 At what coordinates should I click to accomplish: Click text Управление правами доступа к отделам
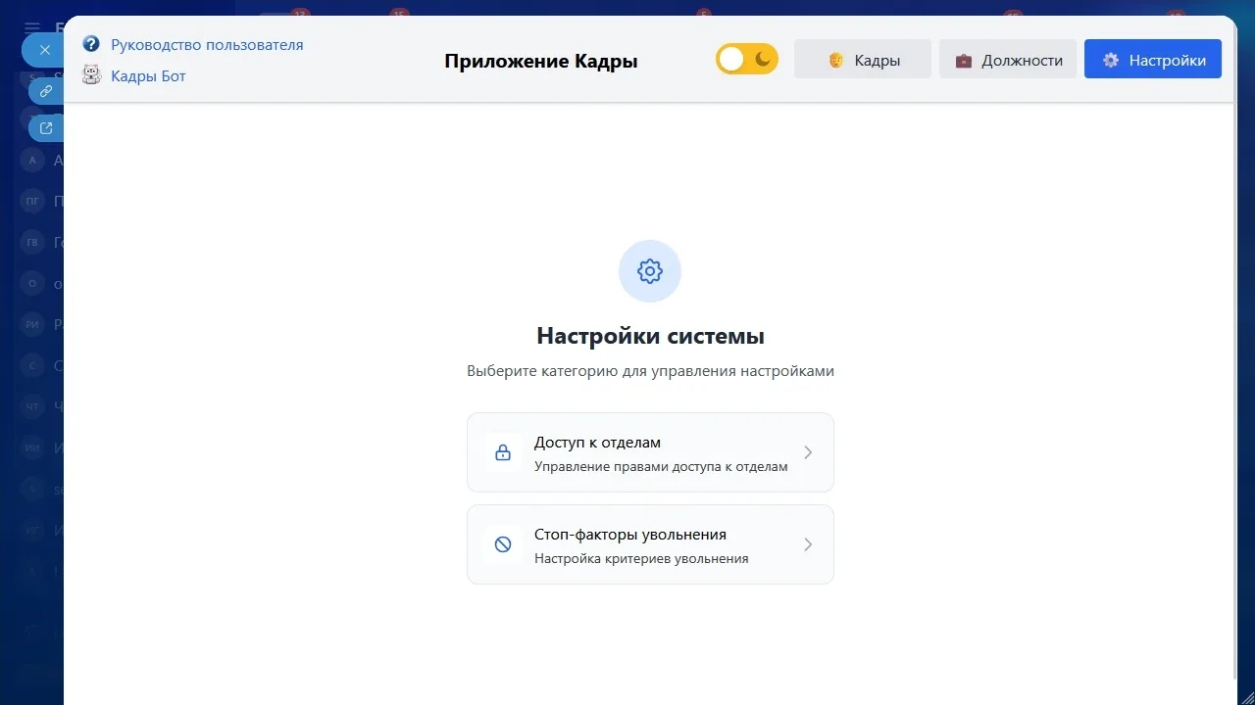tap(661, 467)
